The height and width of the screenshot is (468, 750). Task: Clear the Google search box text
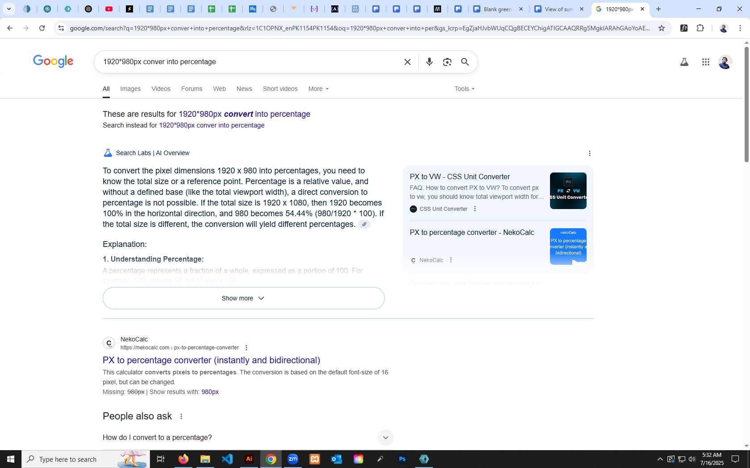407,62
